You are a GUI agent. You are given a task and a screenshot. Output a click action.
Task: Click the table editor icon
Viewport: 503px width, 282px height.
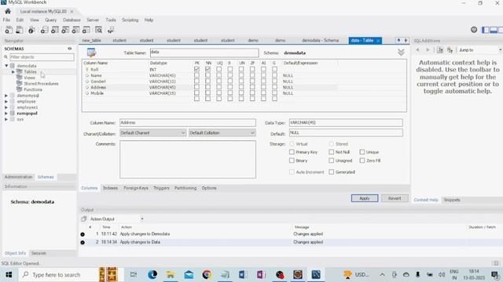click(x=91, y=52)
